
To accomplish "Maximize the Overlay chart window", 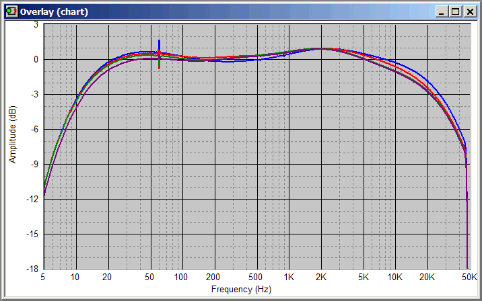I will click(x=456, y=11).
